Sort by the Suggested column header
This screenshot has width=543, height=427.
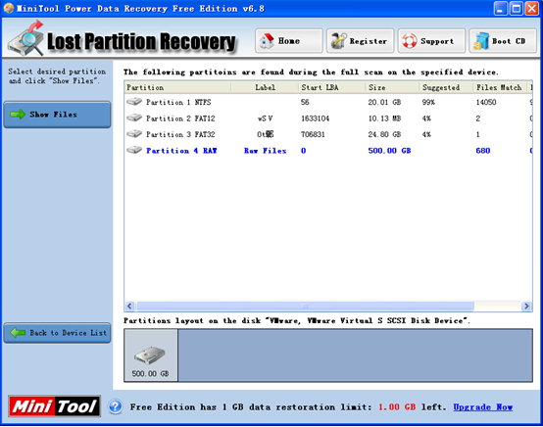(x=446, y=87)
